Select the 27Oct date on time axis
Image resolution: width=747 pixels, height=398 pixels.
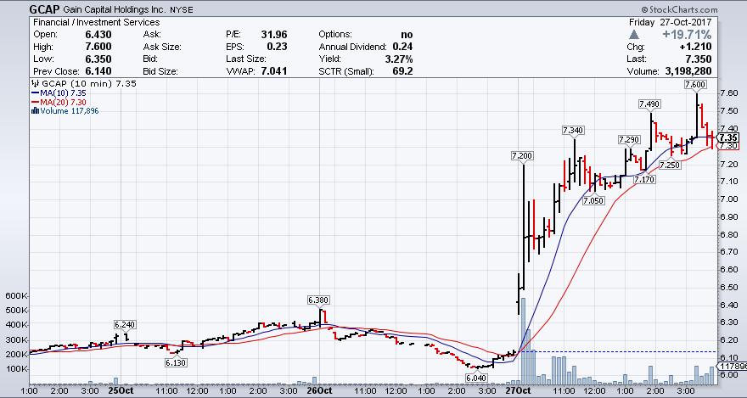coord(515,390)
